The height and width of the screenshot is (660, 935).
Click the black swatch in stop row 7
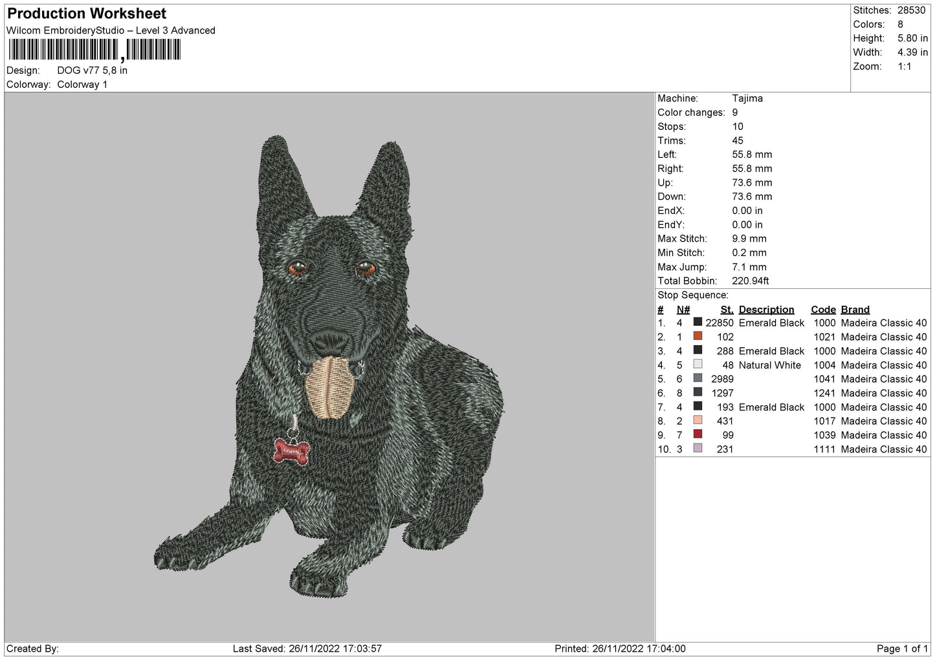[698, 407]
